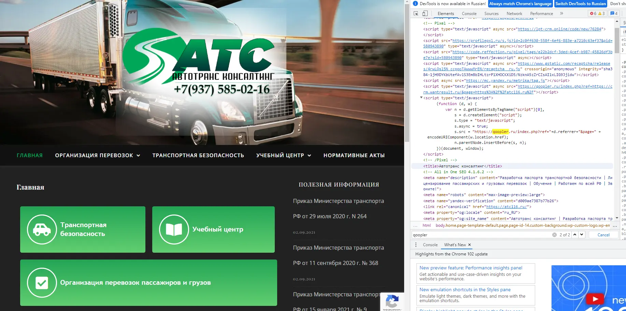Open НОРМАТИВНЫЕ АКТЫ menu item
This screenshot has width=626, height=311.
[354, 155]
